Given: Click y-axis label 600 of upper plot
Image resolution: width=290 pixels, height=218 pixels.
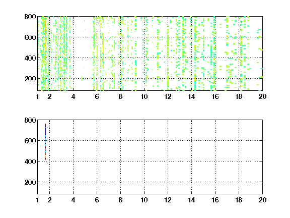Looking at the screenshot, I should (x=30, y=37).
